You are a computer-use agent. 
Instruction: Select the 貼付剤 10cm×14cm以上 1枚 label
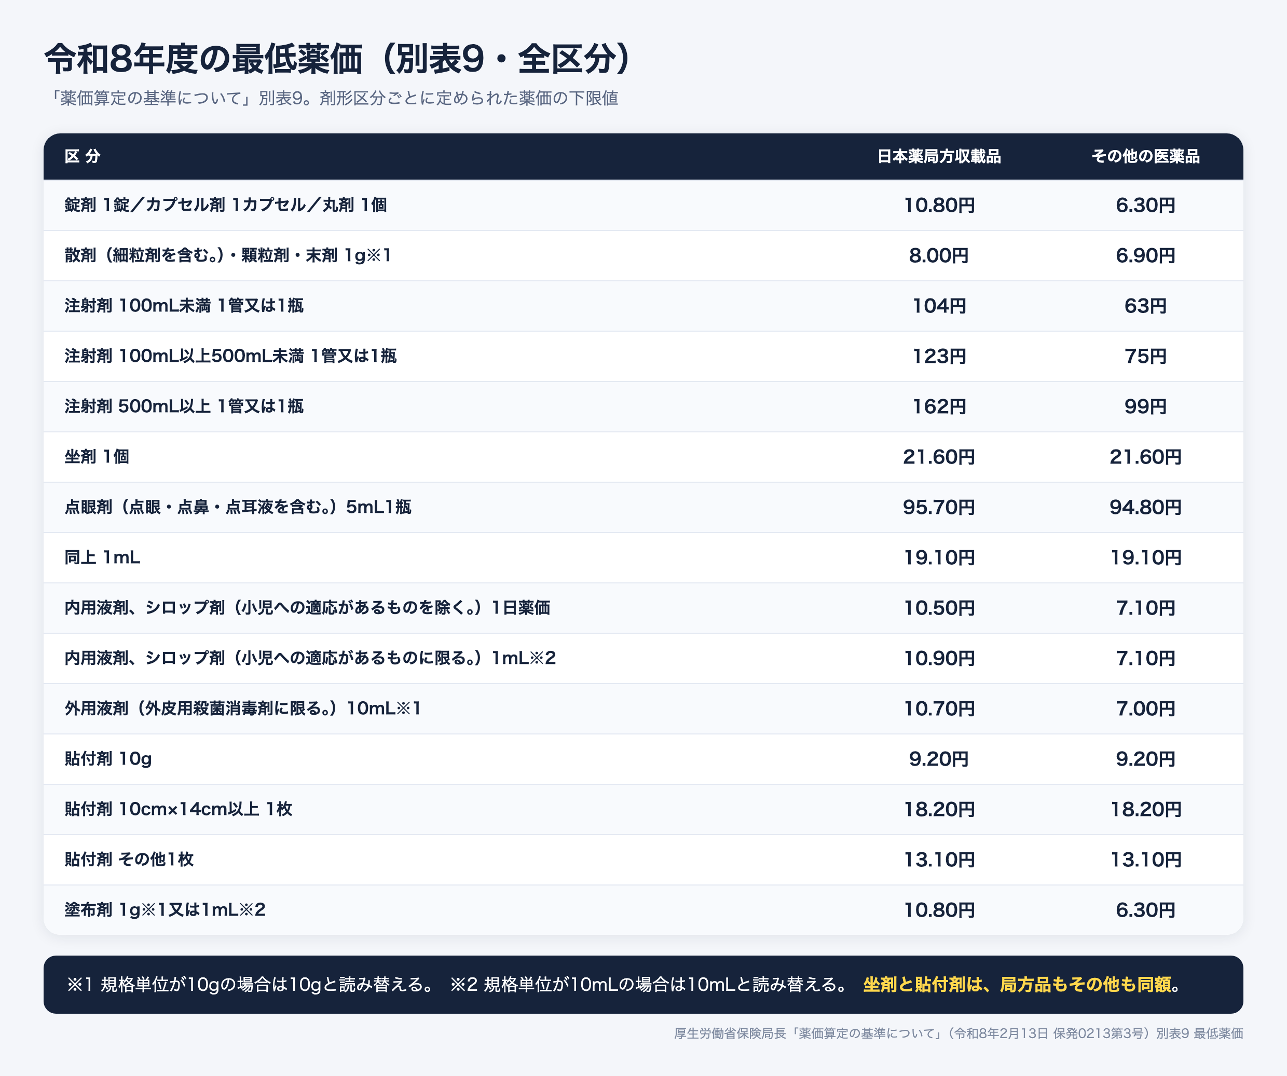(179, 808)
